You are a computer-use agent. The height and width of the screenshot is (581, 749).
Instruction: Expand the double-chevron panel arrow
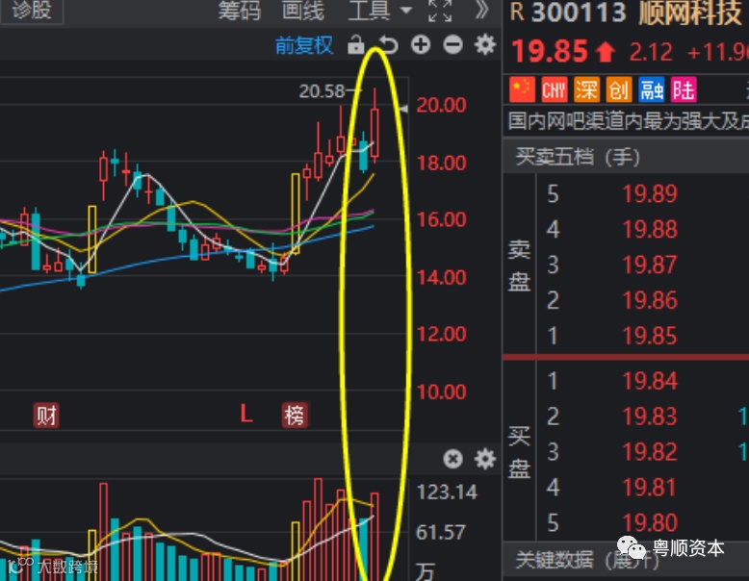click(x=482, y=10)
